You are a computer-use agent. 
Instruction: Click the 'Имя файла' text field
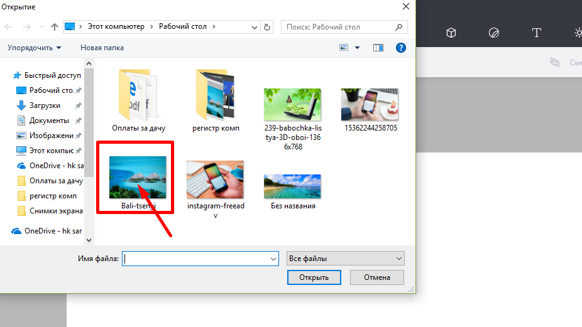[x=200, y=259]
